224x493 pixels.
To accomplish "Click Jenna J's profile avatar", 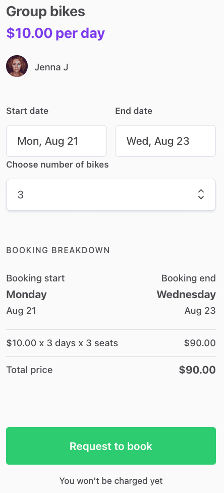I will [x=17, y=66].
